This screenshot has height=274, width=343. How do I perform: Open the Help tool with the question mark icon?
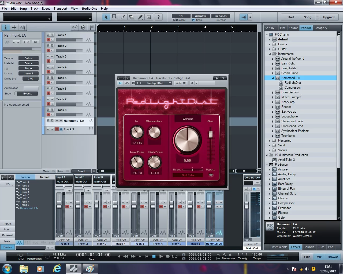pyautogui.click(x=159, y=17)
